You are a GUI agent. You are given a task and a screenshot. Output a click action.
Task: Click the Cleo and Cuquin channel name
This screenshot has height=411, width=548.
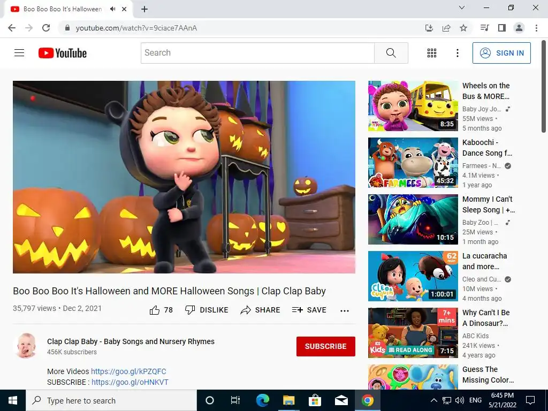click(482, 279)
